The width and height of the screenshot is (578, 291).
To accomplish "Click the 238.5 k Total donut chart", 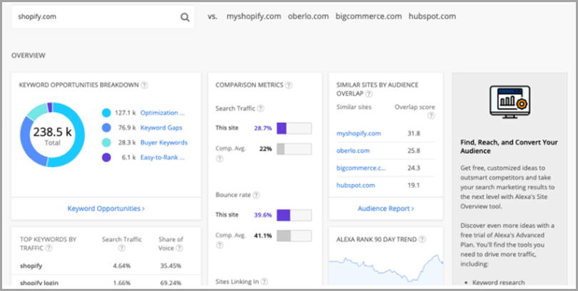I will pyautogui.click(x=52, y=135).
